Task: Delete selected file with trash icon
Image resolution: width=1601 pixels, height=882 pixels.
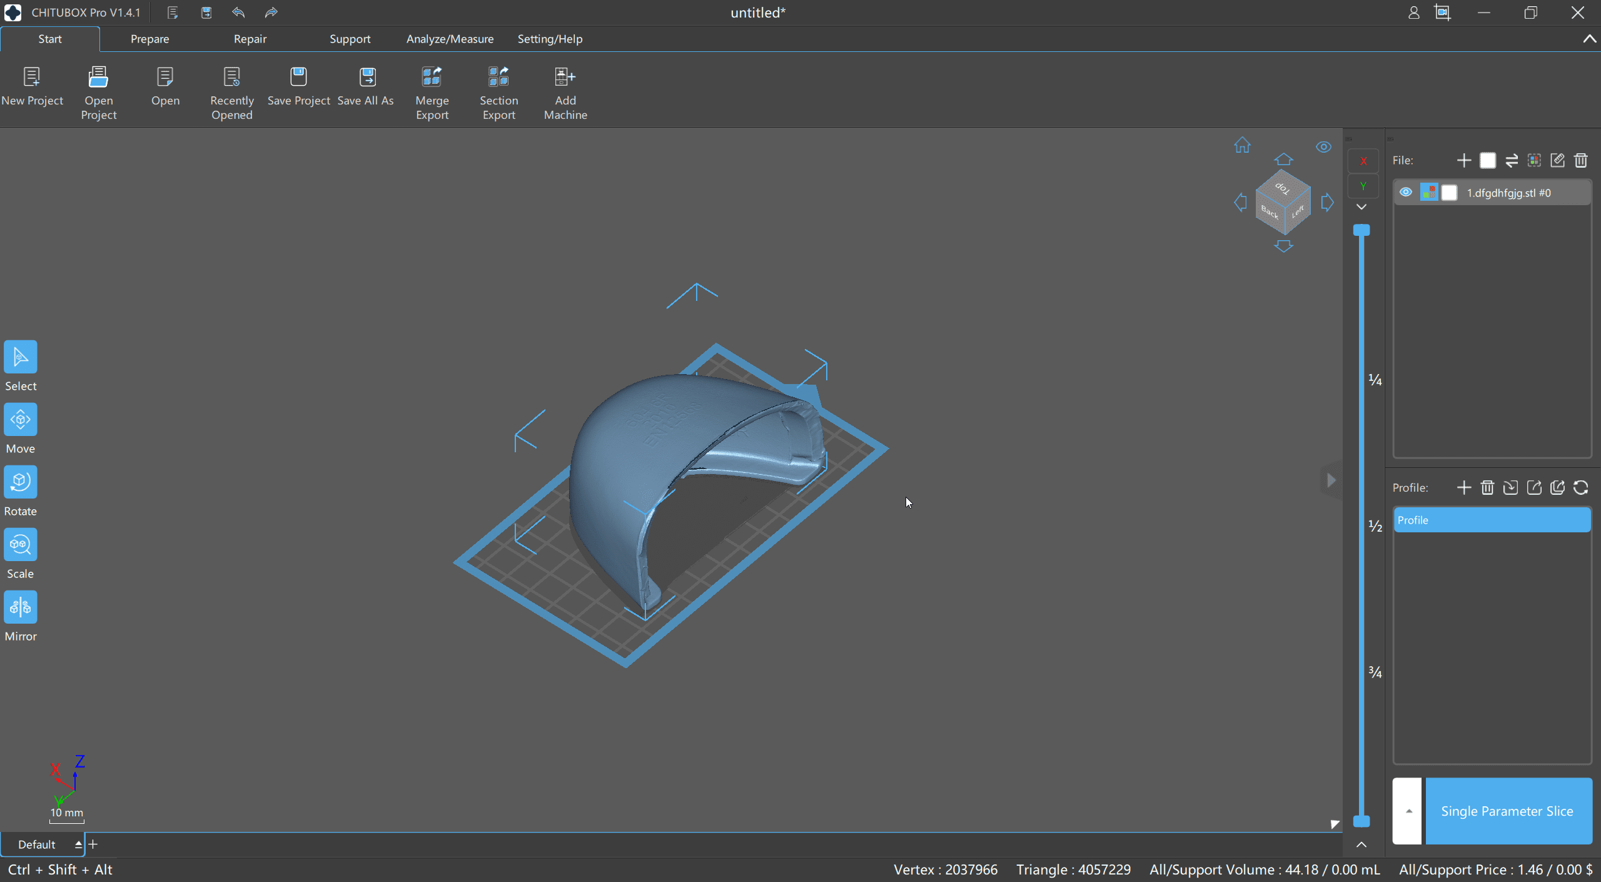Action: 1580,161
